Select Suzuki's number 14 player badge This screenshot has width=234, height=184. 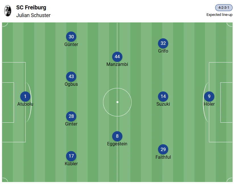tap(163, 97)
